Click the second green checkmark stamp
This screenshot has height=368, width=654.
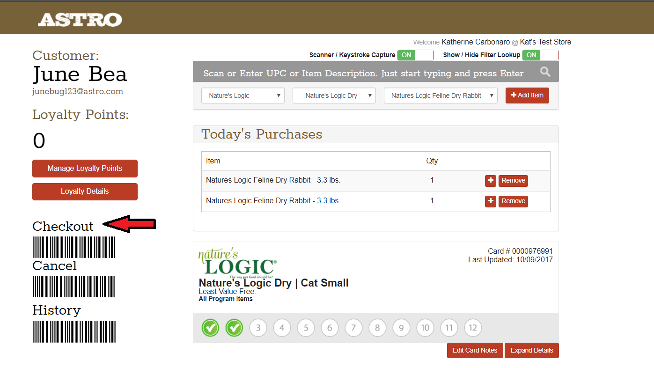pos(235,328)
